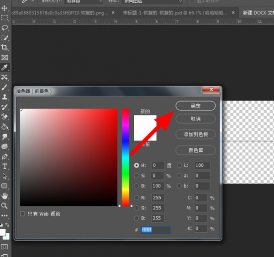Click the L value input field
This screenshot has height=257, width=274.
(x=202, y=166)
